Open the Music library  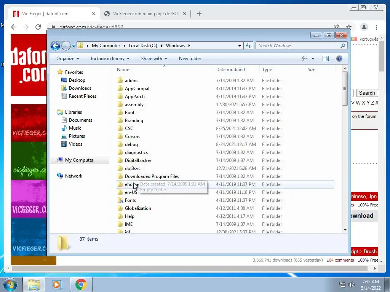[x=75, y=128]
